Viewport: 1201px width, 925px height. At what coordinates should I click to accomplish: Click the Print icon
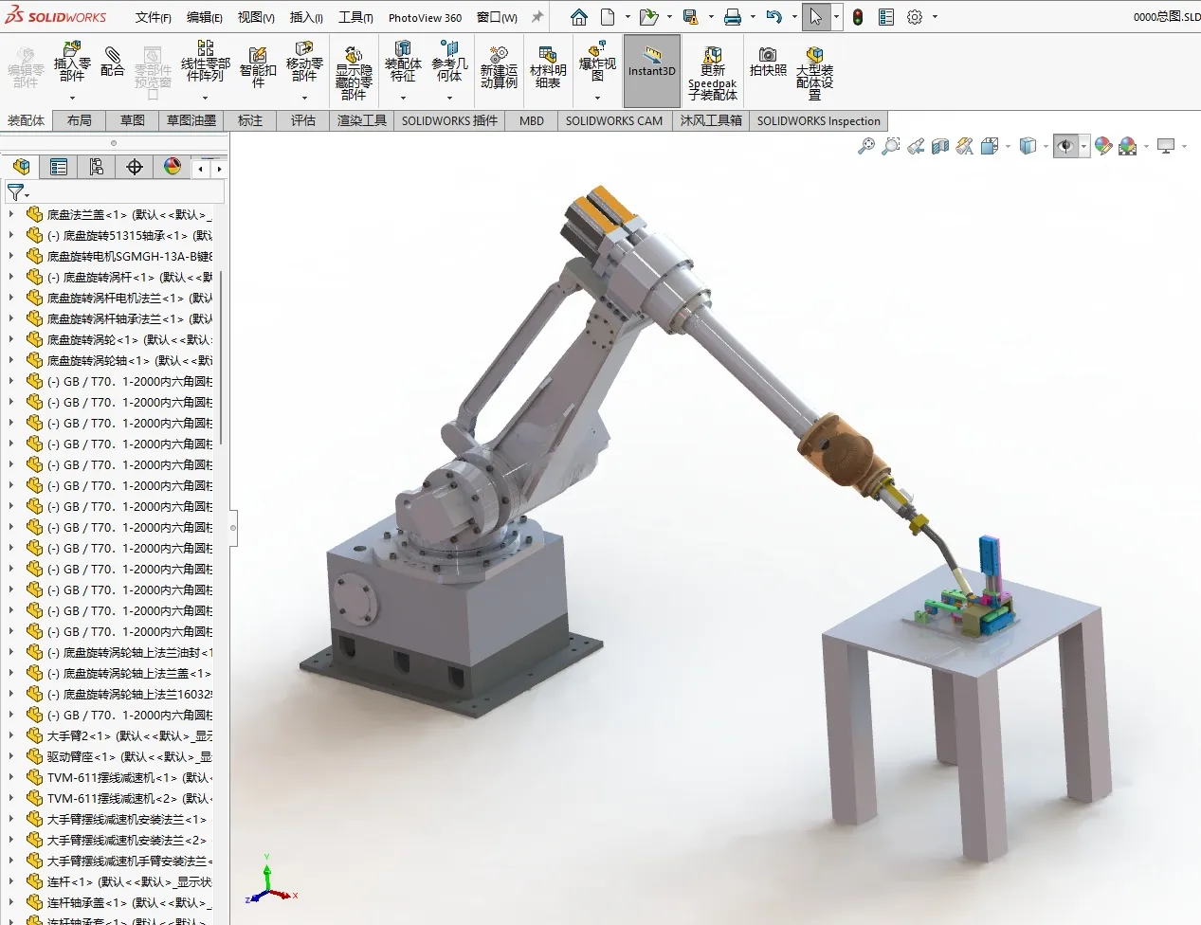click(x=733, y=17)
